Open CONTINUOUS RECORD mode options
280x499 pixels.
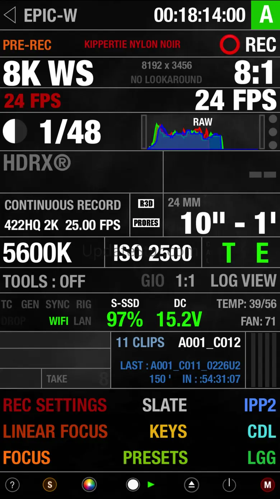[x=62, y=205]
